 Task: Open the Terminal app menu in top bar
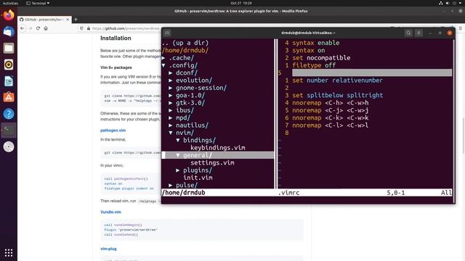(x=38, y=3)
